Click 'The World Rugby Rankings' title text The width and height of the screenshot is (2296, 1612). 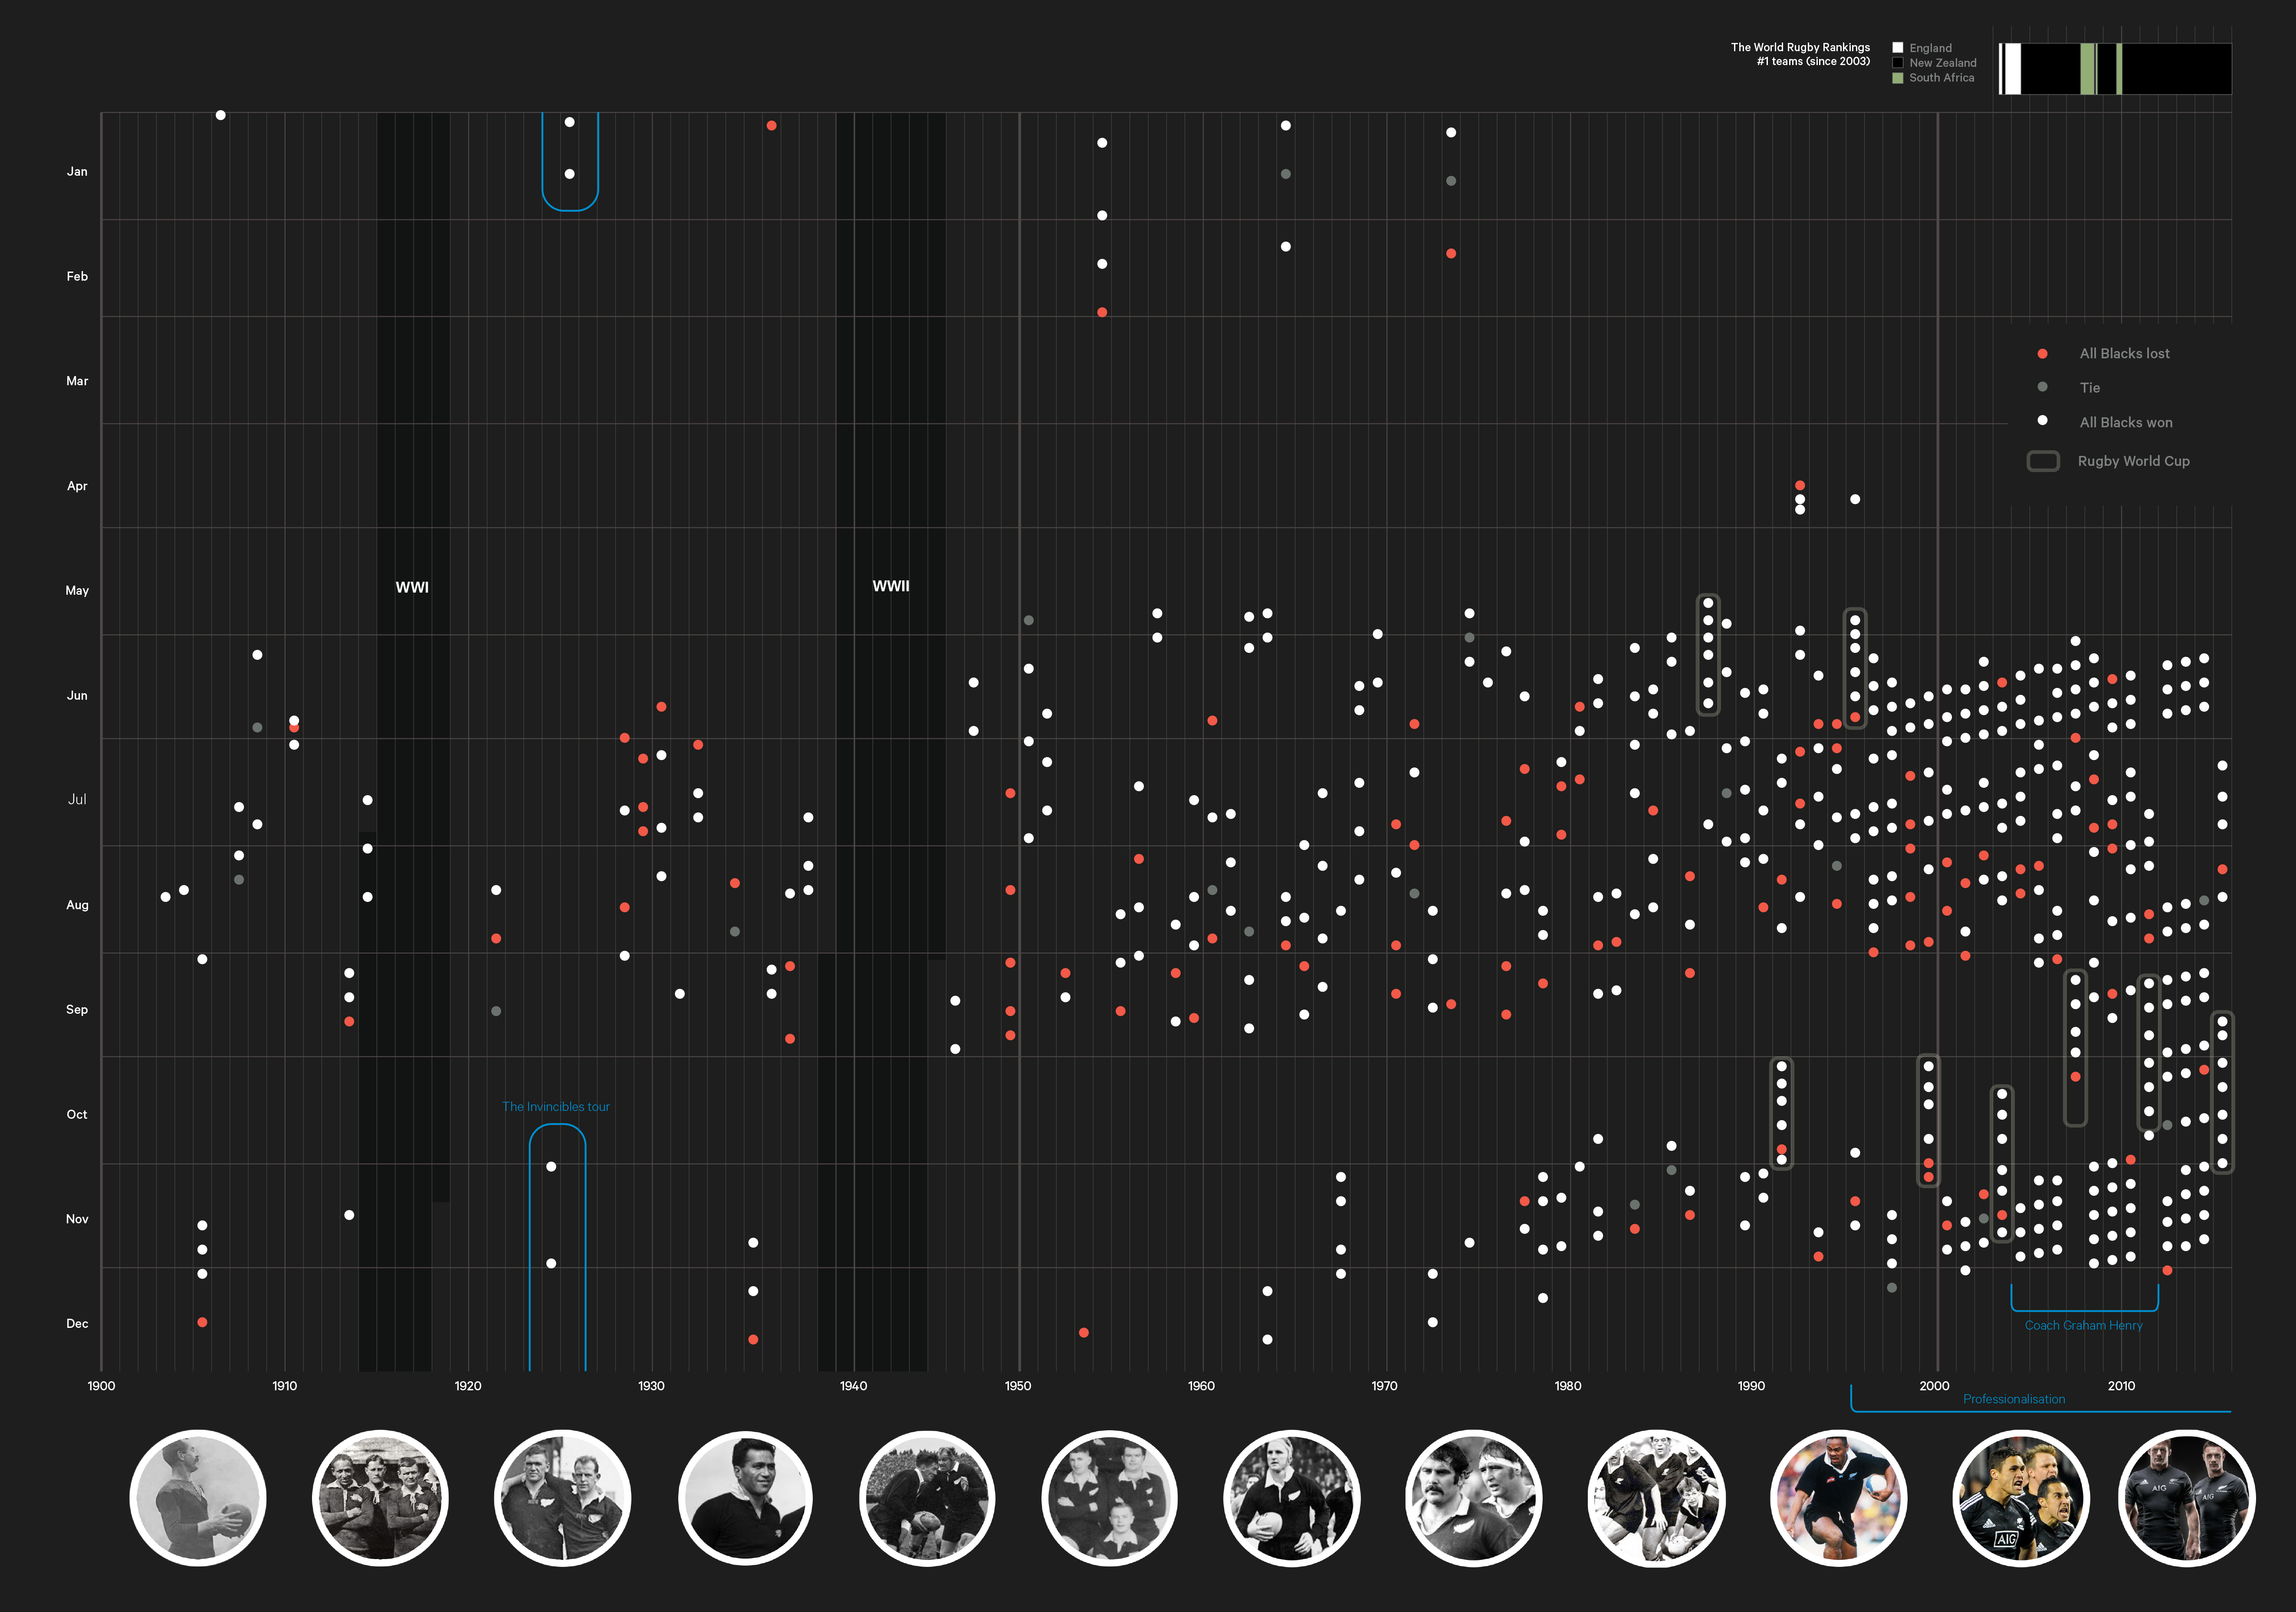(1800, 47)
